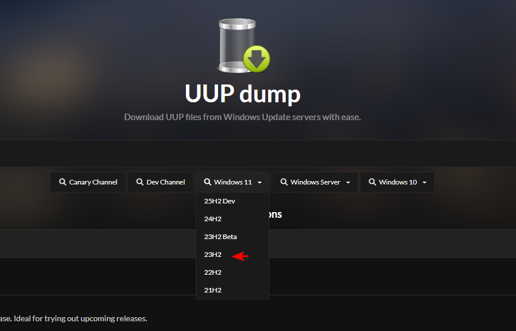
Task: Click the Windows 10 magnifier icon
Action: tap(372, 182)
